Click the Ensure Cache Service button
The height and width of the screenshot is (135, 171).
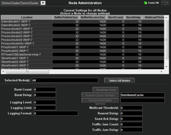100,95
